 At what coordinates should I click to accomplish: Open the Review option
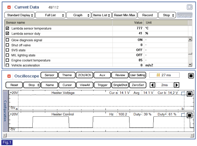(120, 75)
